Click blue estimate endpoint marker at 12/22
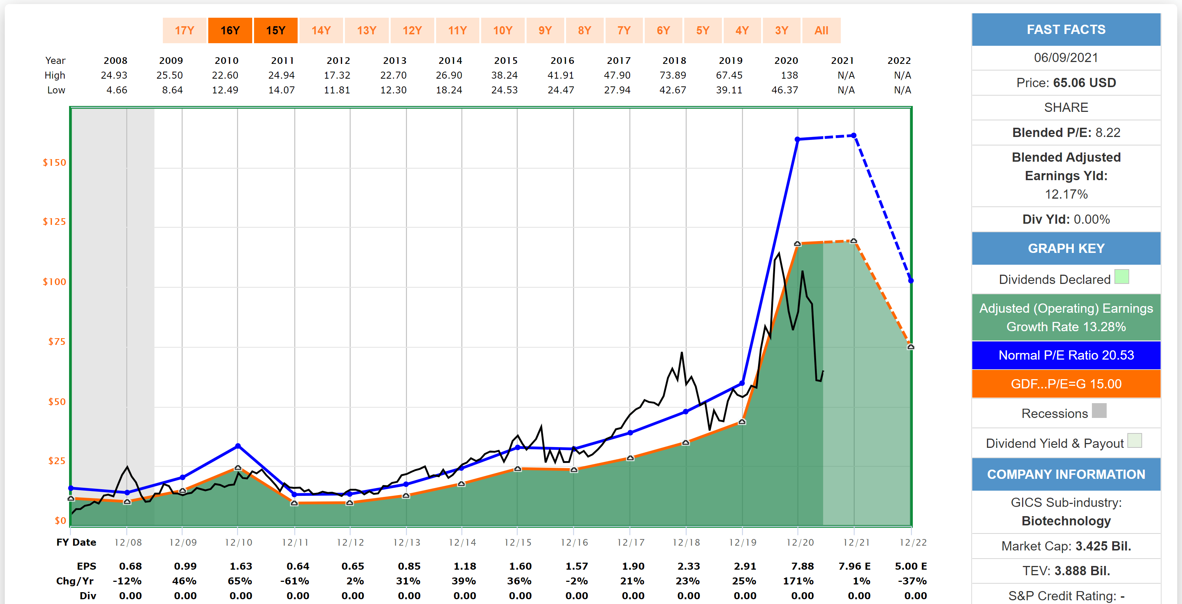The image size is (1182, 604). pyautogui.click(x=911, y=281)
